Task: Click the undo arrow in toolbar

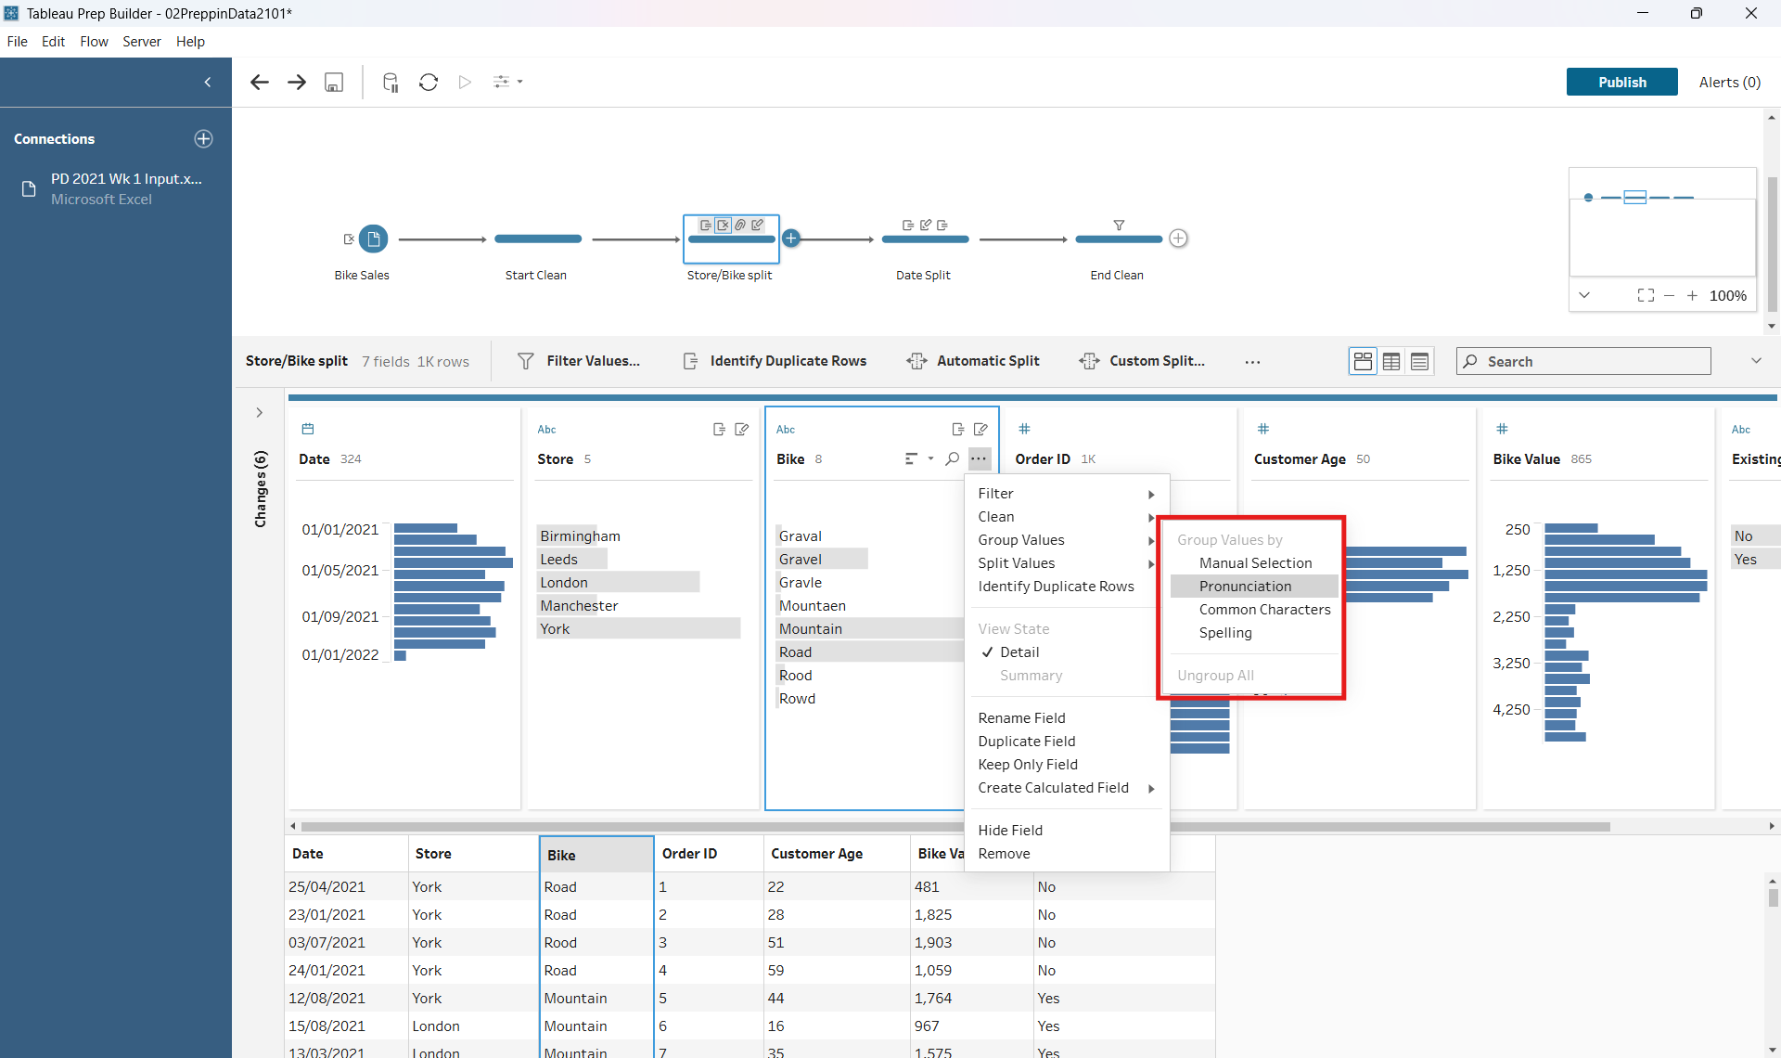Action: pyautogui.click(x=260, y=83)
